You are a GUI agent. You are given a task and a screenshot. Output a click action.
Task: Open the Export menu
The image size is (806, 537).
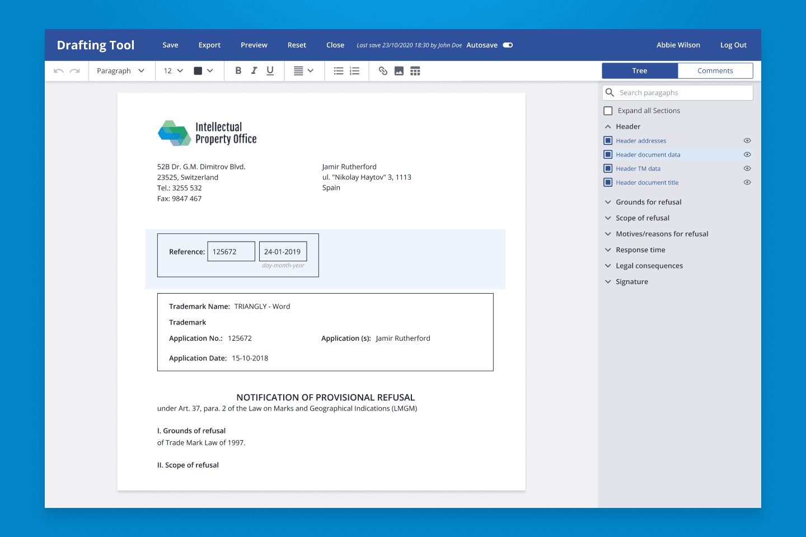pyautogui.click(x=209, y=45)
